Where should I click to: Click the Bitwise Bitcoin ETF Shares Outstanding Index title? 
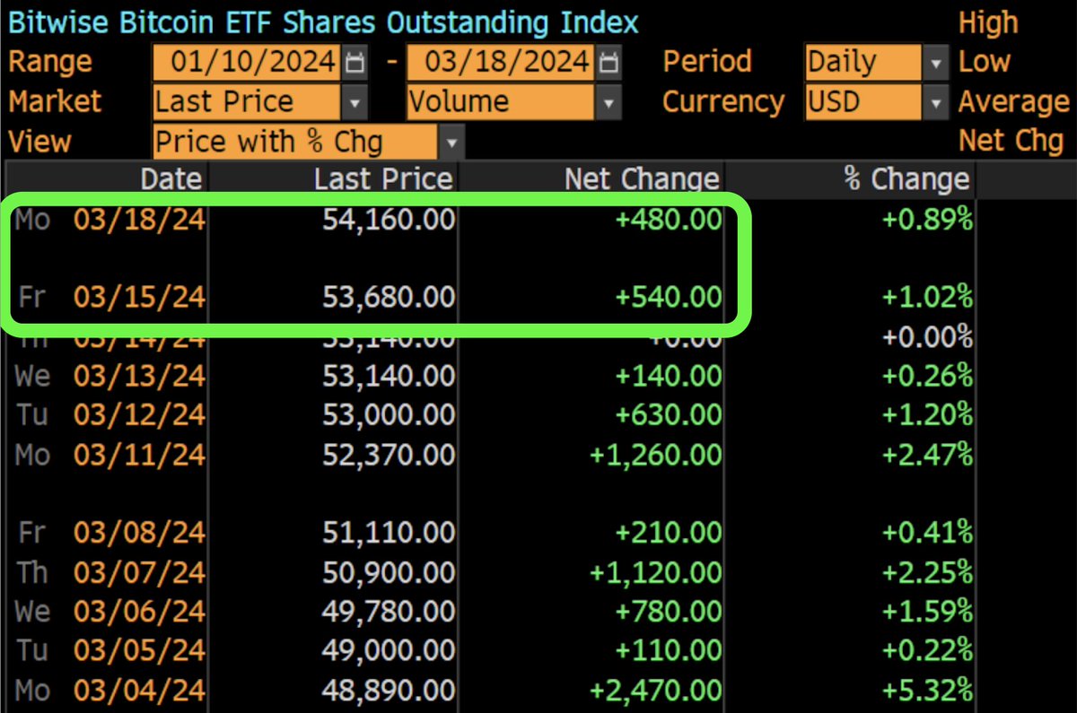pyautogui.click(x=323, y=22)
